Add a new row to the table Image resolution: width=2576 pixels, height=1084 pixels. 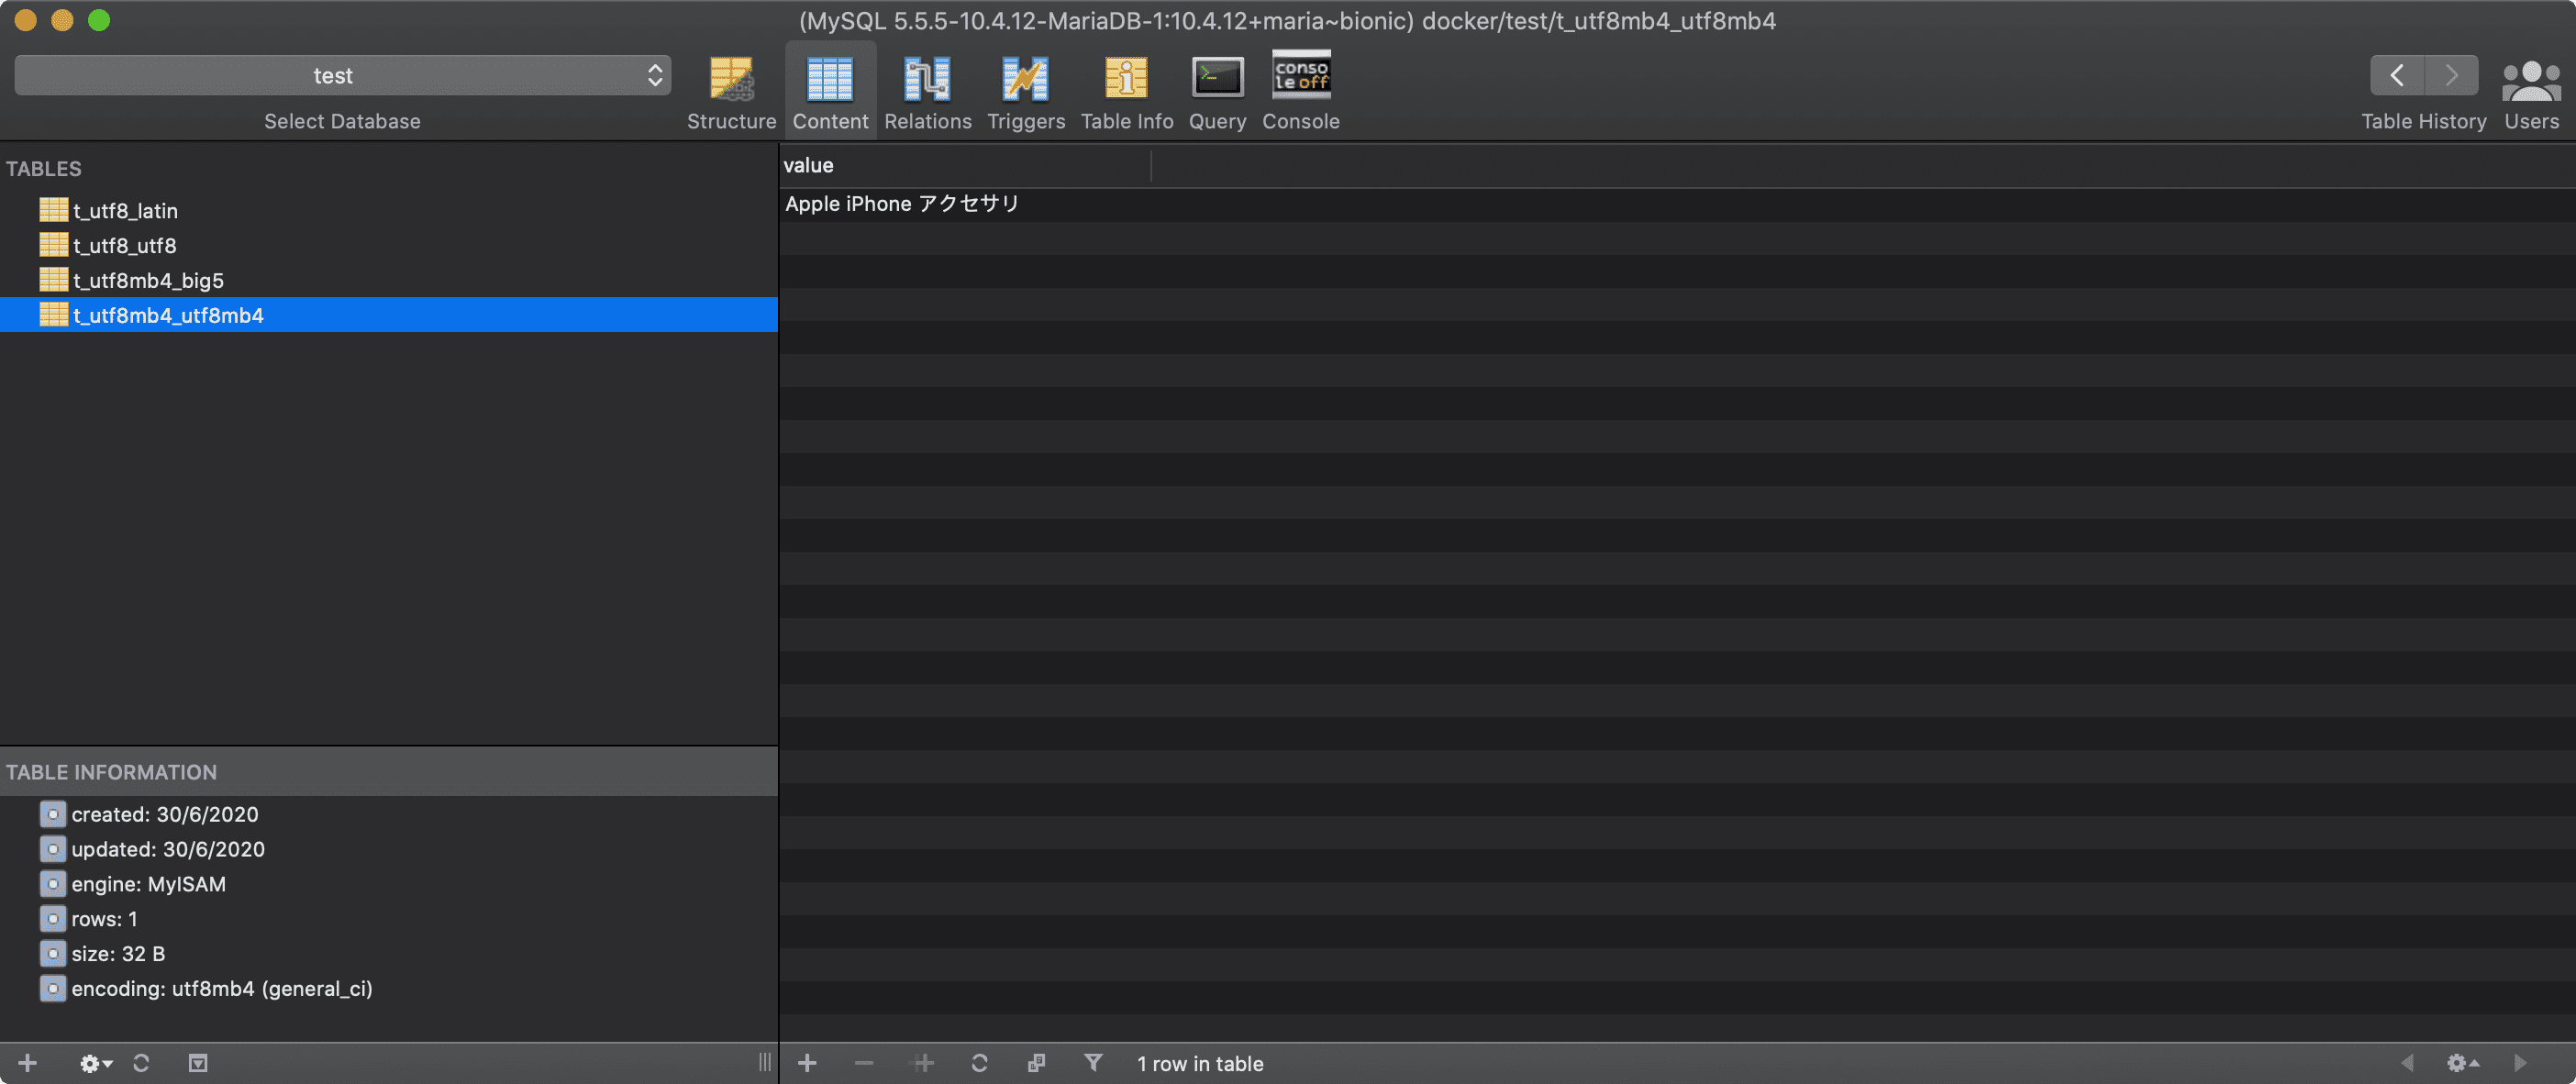[807, 1063]
